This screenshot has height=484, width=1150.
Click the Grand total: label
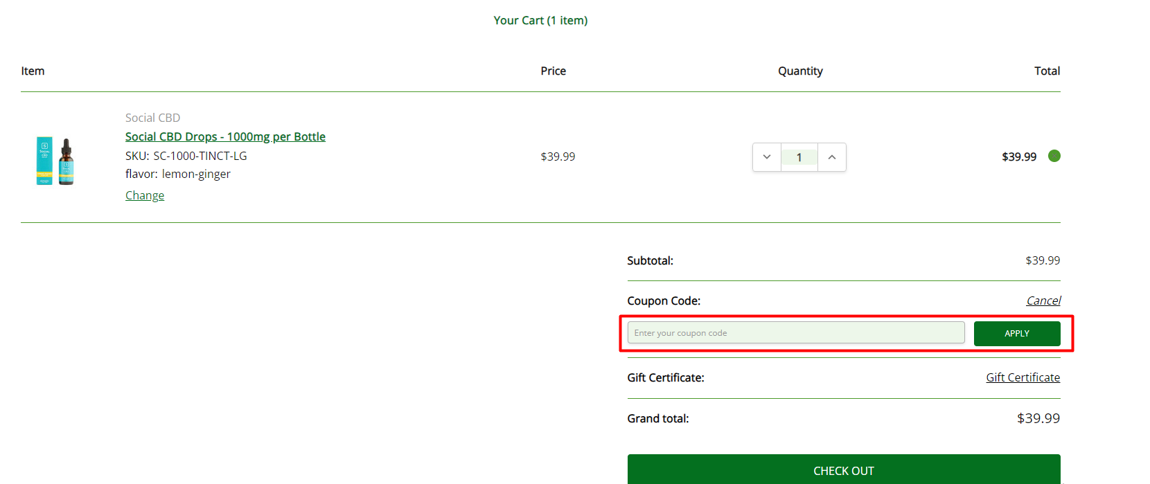[x=658, y=418]
